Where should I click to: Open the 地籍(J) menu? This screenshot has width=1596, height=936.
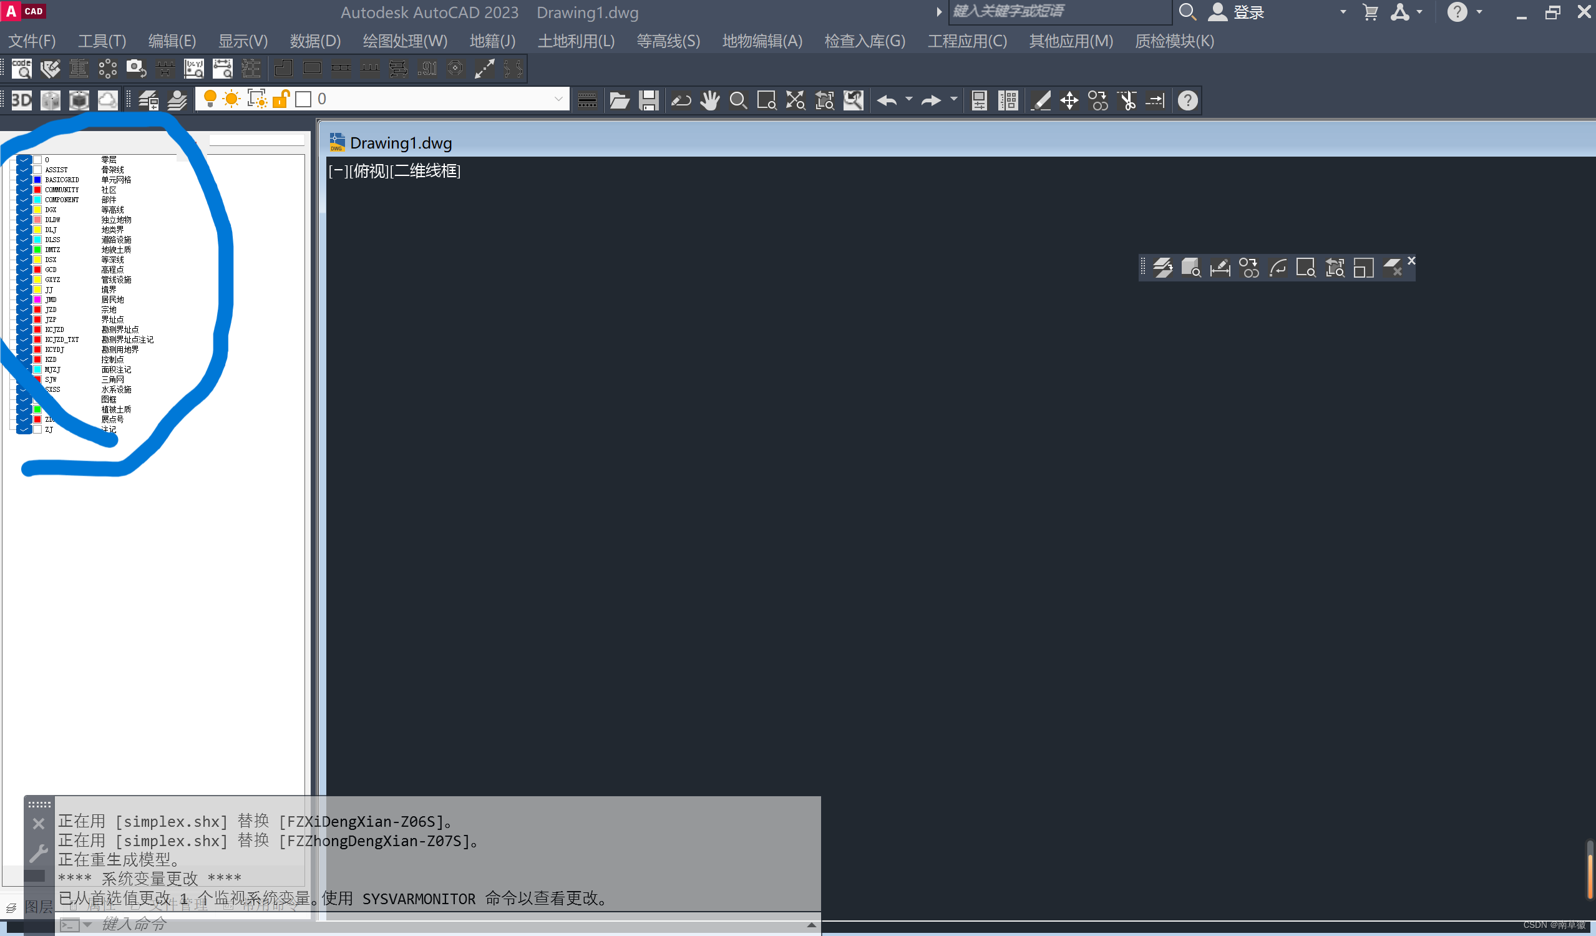coord(492,41)
